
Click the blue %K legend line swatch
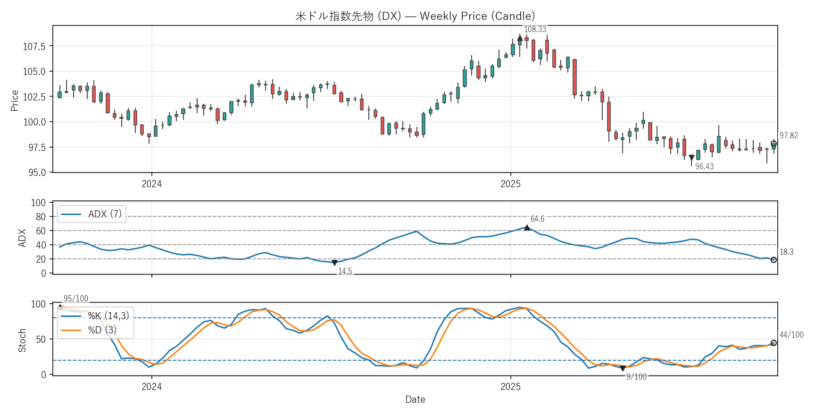[71, 316]
